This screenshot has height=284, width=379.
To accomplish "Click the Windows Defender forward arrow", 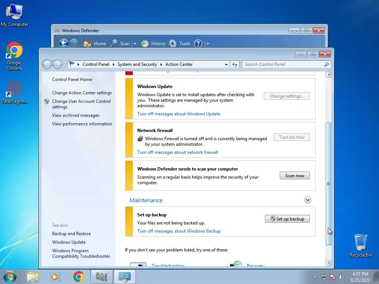I will [74, 43].
